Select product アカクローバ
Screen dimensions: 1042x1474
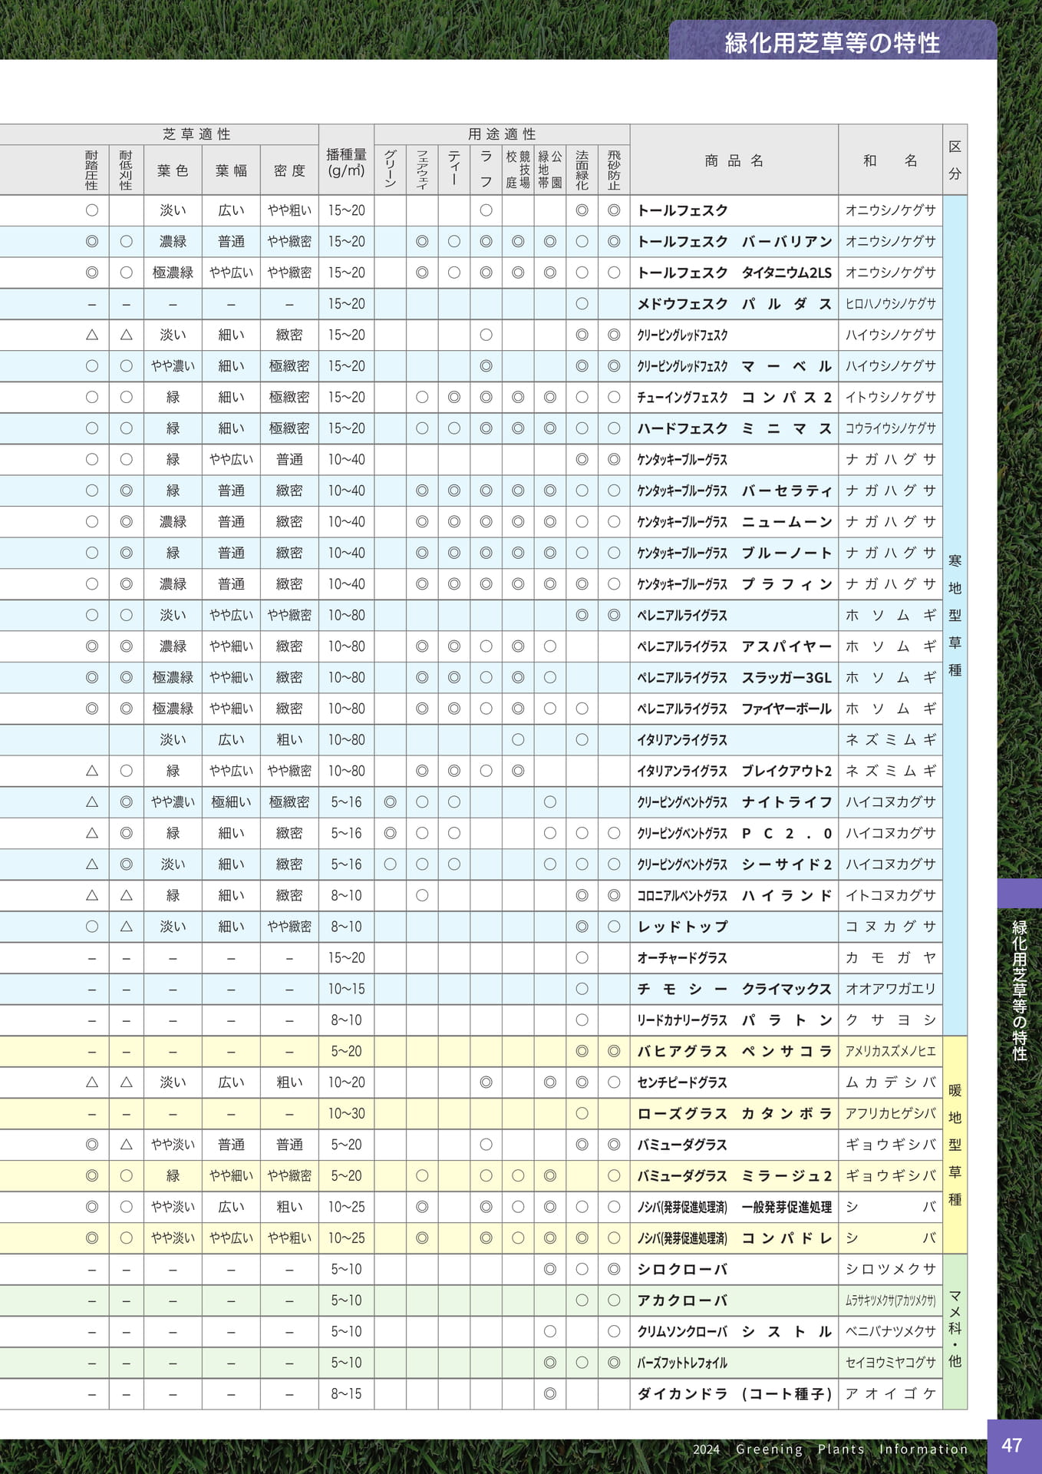coord(682,1300)
